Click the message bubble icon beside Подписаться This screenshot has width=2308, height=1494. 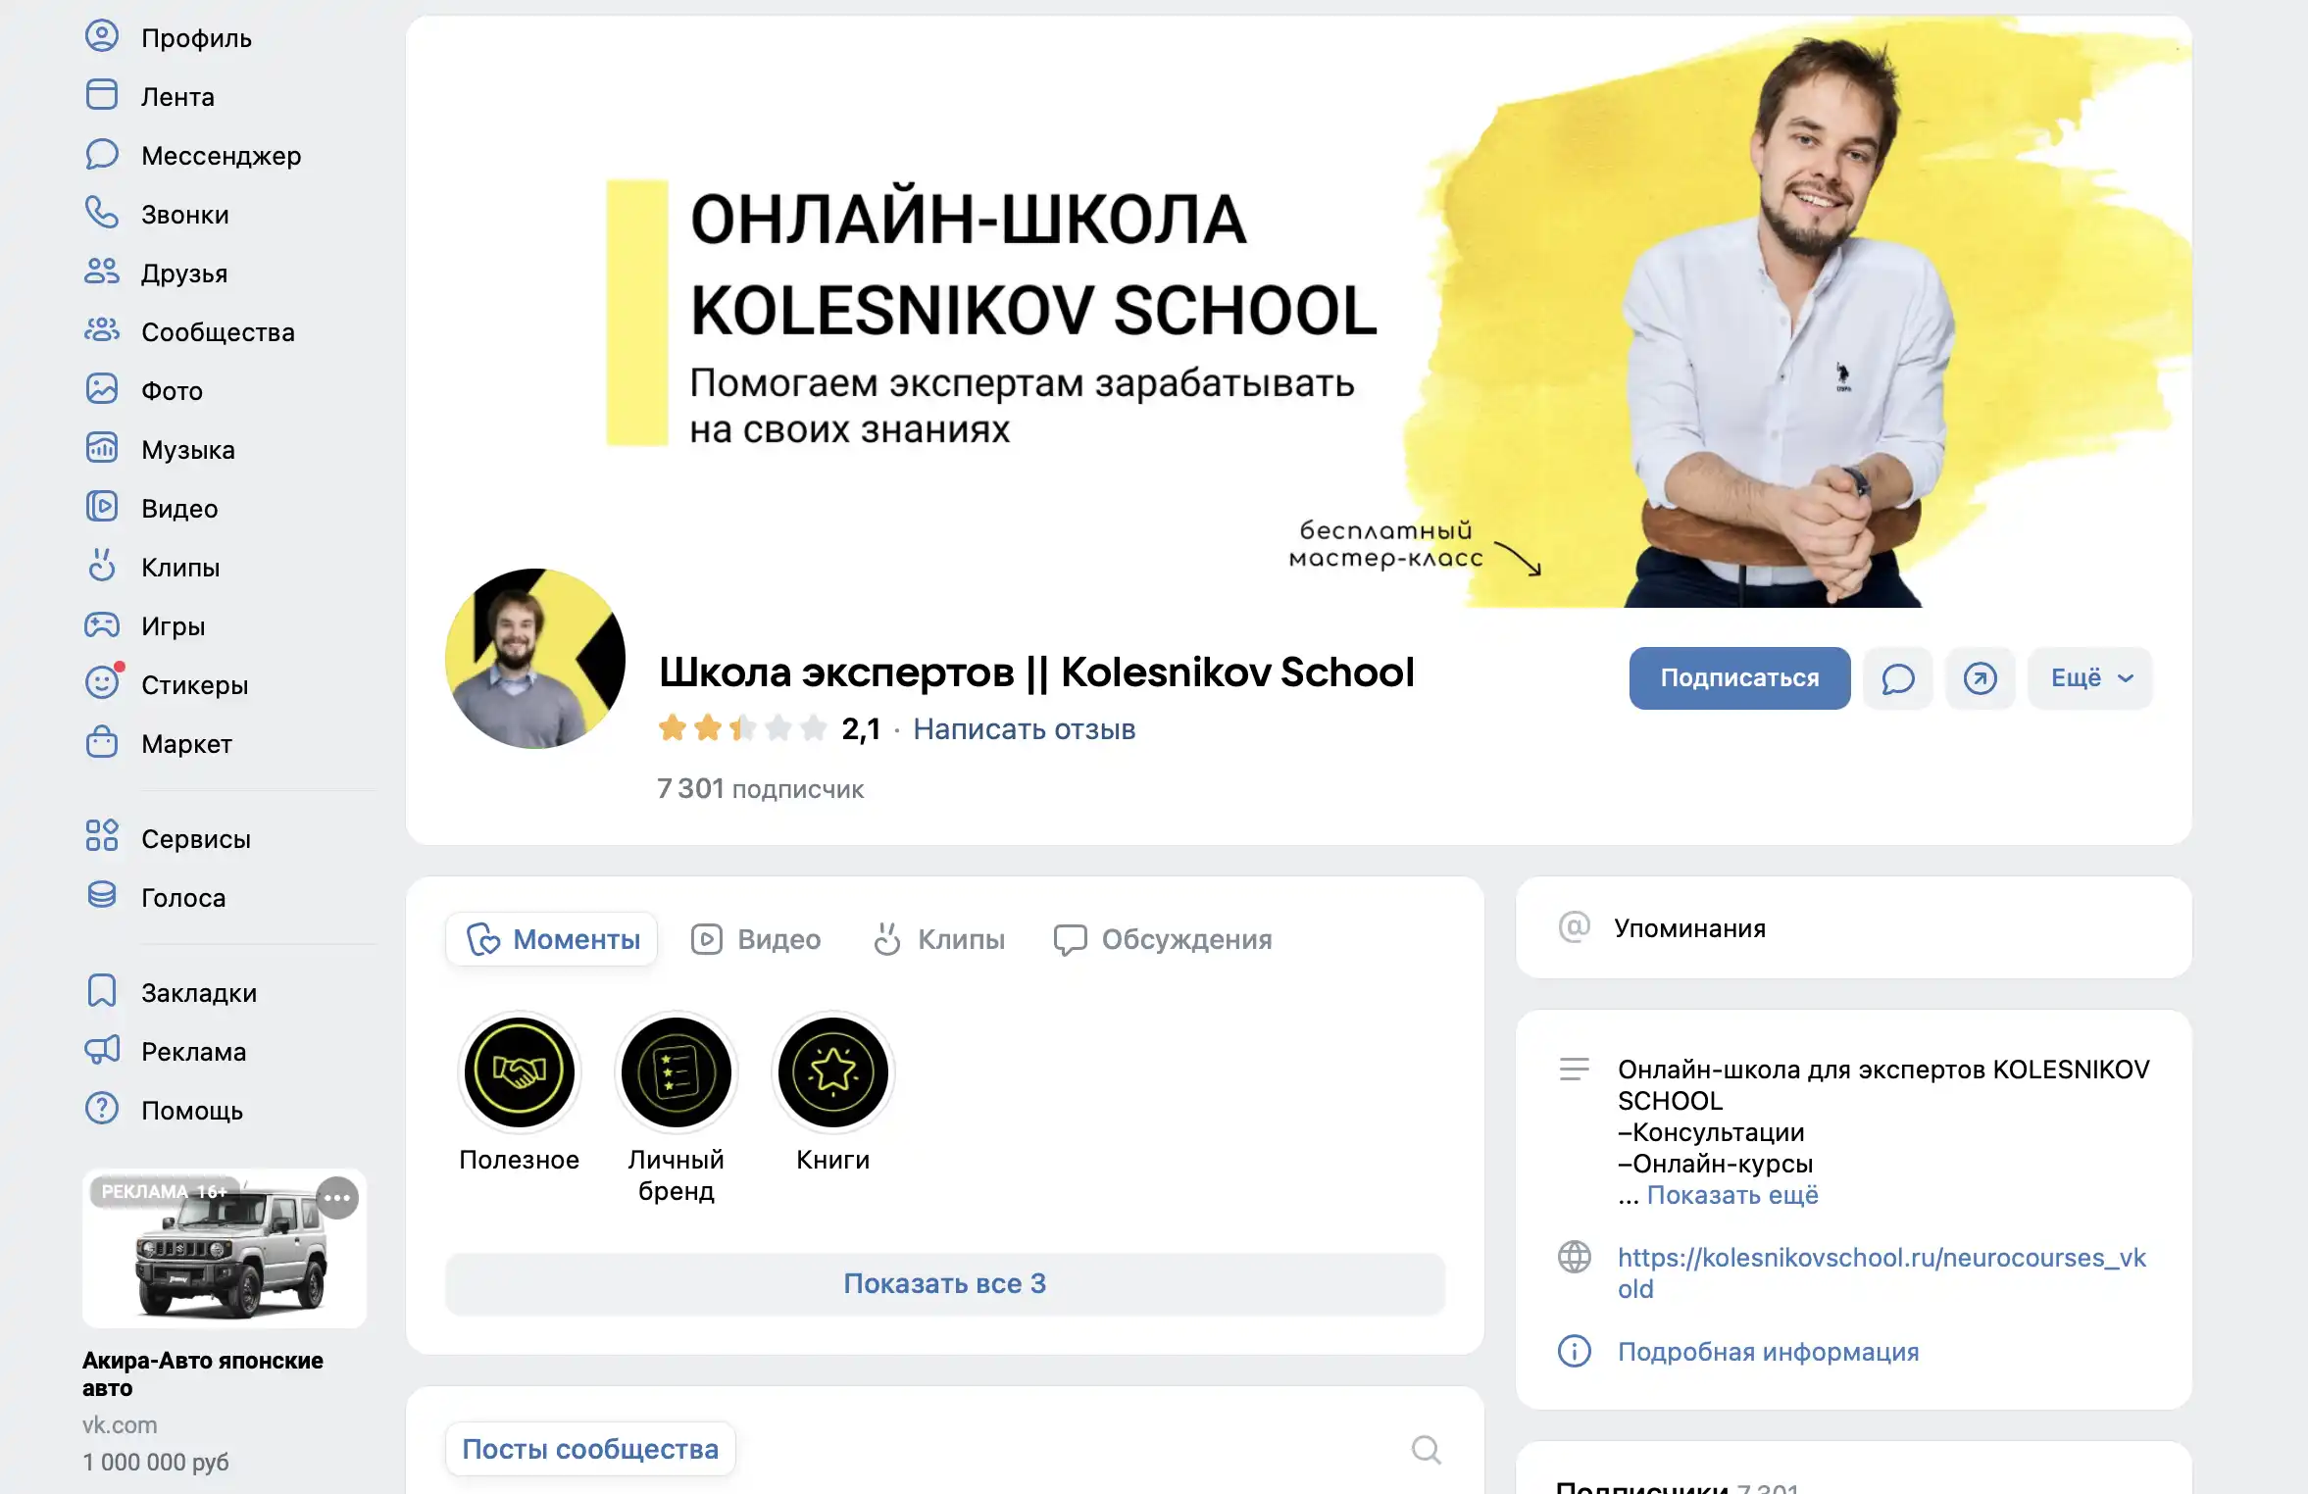point(1898,678)
